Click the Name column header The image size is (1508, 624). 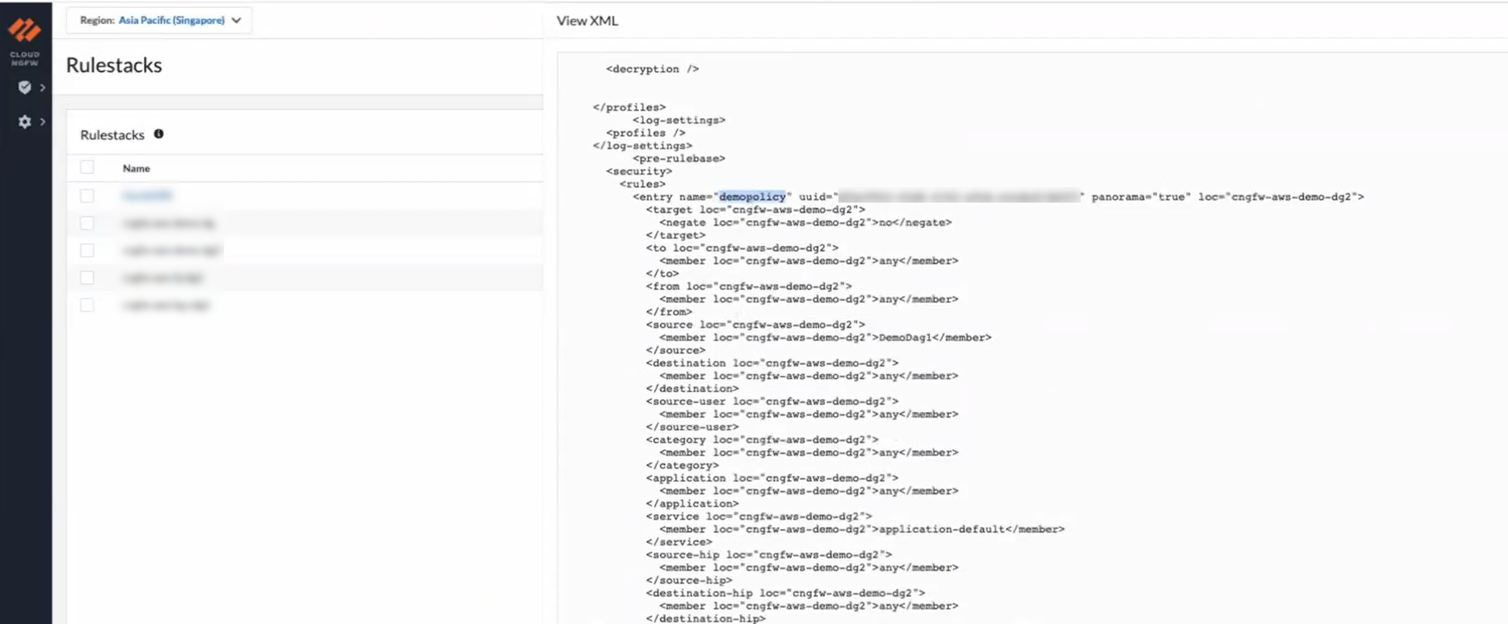click(x=136, y=168)
